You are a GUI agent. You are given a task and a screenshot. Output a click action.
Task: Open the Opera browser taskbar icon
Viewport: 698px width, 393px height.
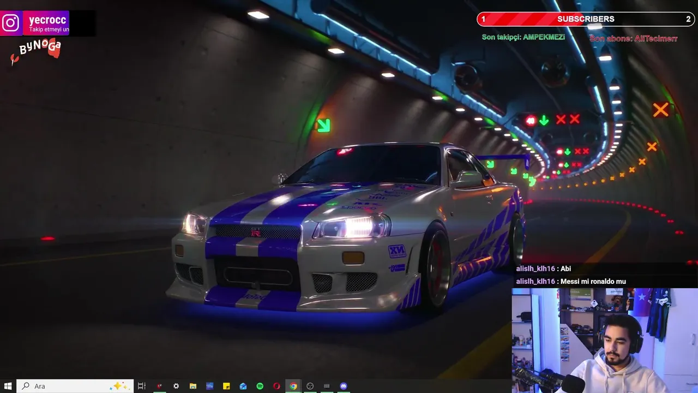pyautogui.click(x=276, y=386)
